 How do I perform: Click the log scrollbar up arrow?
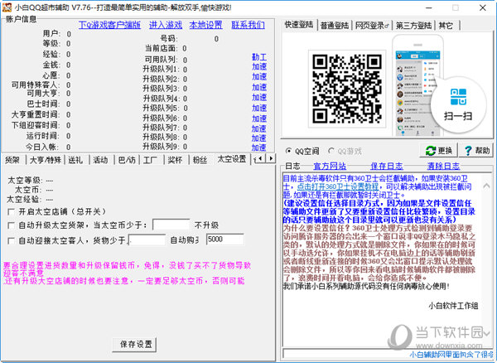tap(486, 186)
